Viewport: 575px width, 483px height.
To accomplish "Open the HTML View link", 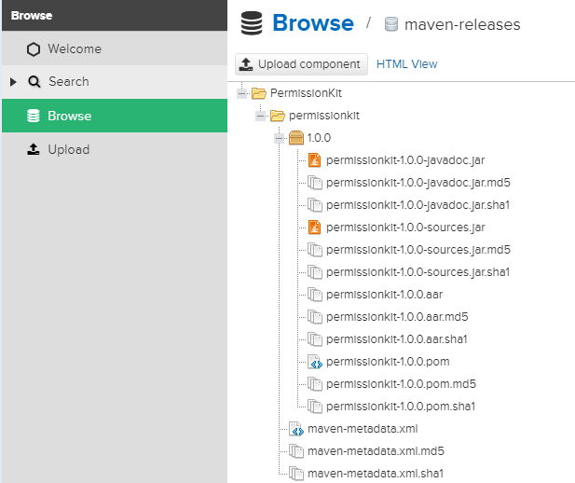I will pos(406,64).
